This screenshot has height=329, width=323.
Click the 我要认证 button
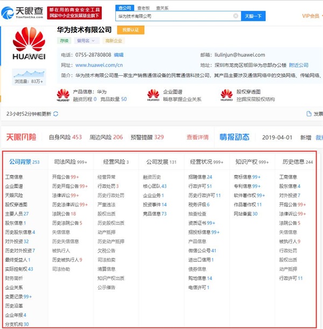pyautogui.click(x=131, y=30)
